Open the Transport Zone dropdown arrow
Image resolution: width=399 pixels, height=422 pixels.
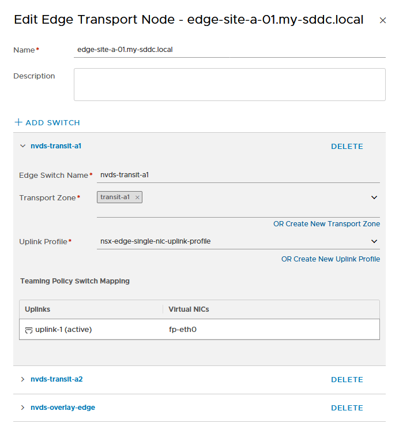point(374,197)
